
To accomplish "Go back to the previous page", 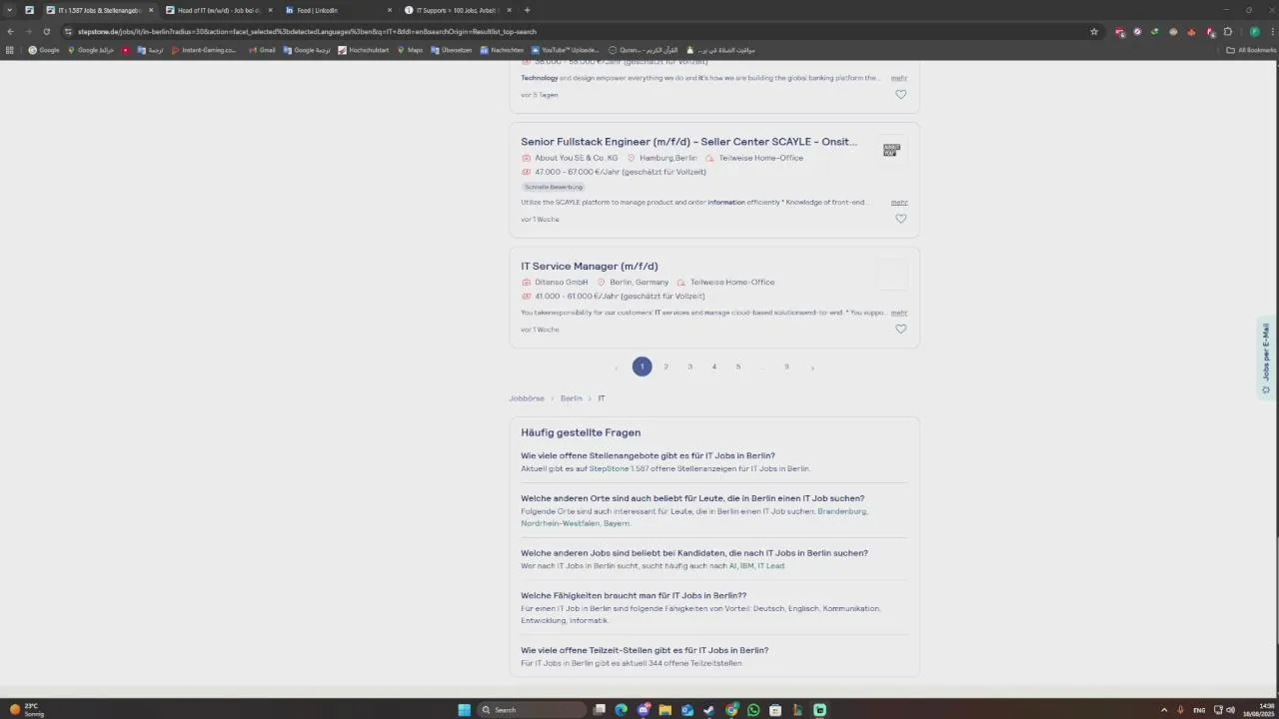I will [x=10, y=31].
